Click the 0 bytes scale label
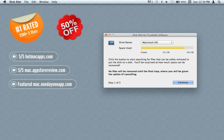 tap(144, 52)
